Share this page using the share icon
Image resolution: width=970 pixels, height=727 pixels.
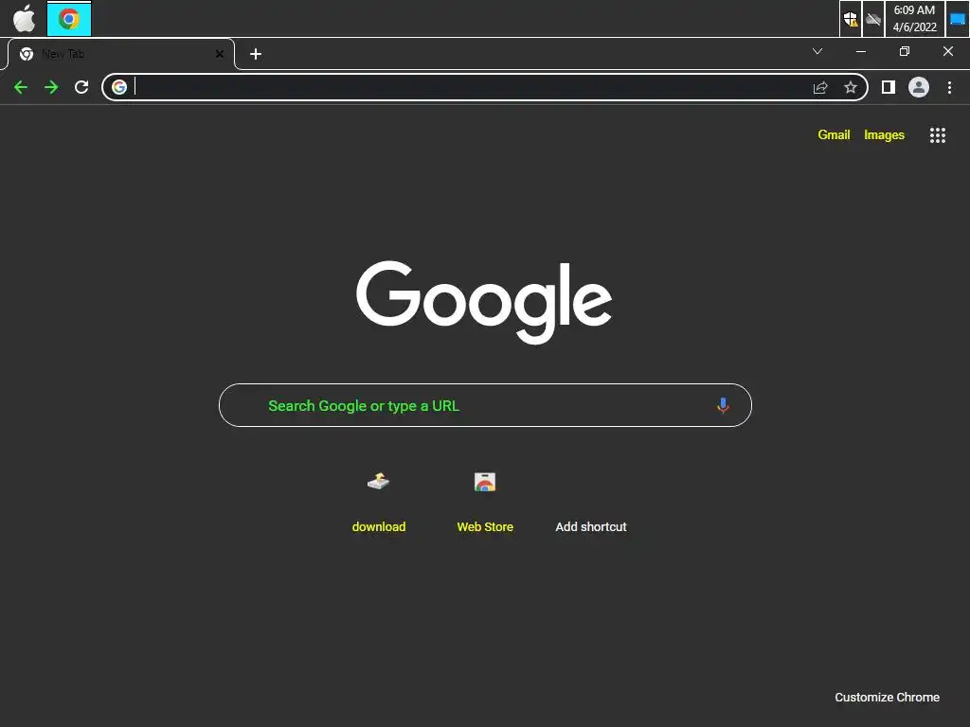point(820,87)
